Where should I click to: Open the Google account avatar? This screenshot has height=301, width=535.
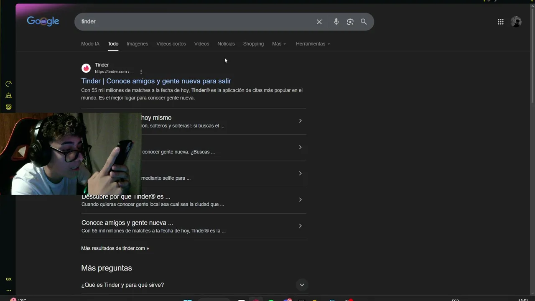tap(516, 22)
